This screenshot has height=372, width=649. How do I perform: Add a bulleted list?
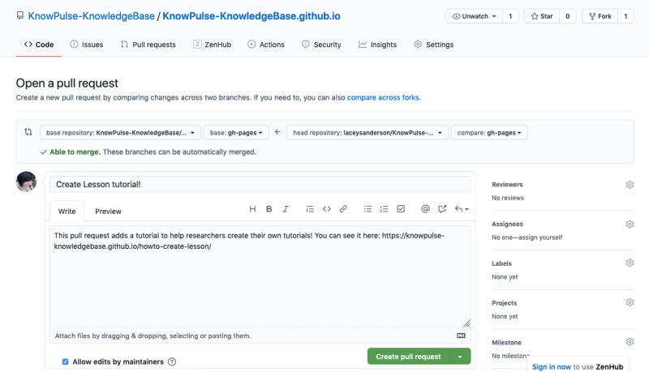pyautogui.click(x=367, y=209)
